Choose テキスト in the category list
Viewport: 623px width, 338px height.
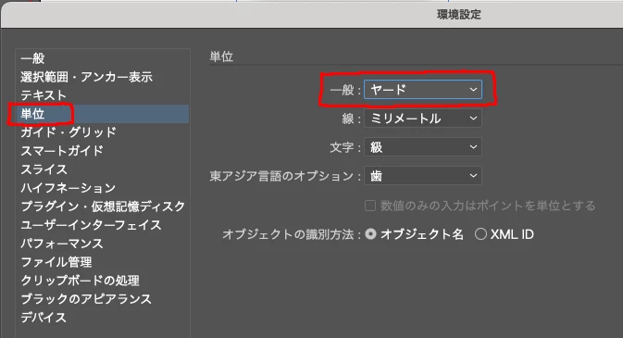click(44, 95)
